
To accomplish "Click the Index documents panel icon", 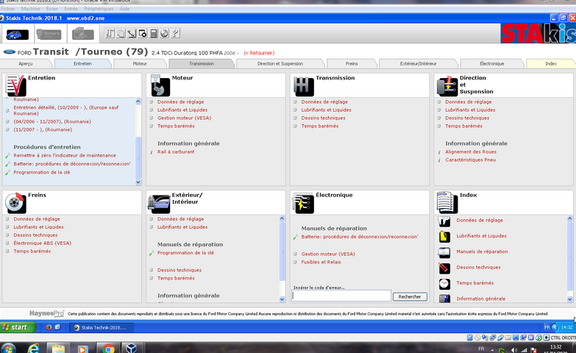I will [447, 202].
